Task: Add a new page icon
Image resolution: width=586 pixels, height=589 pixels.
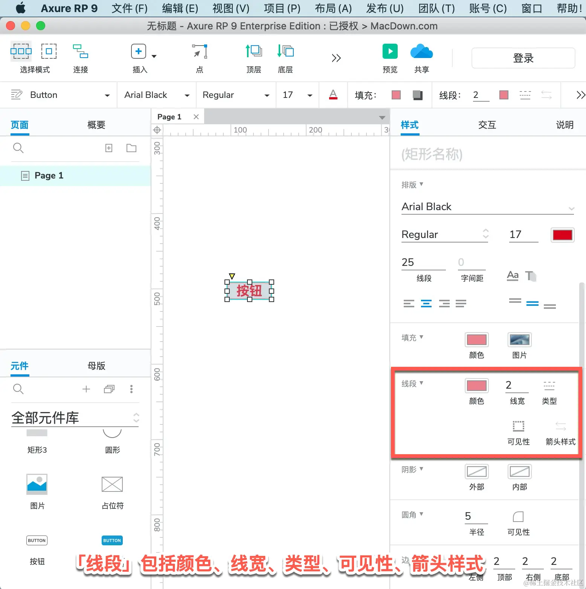Action: click(x=109, y=148)
